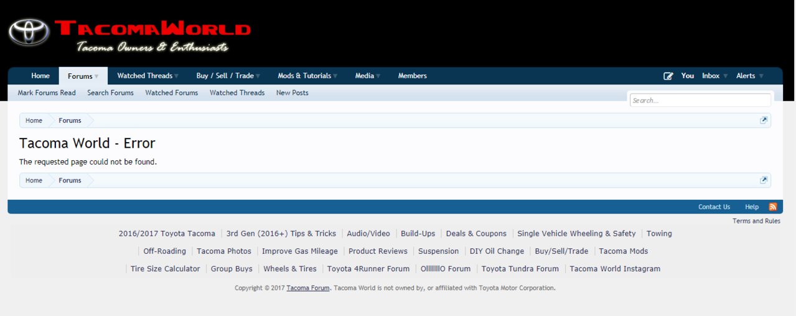Open the DIY Oil Change link
Viewport: 796px width, 316px height.
pyautogui.click(x=497, y=251)
